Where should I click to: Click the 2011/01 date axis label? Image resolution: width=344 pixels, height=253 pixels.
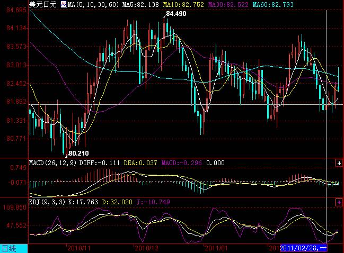click(x=216, y=248)
